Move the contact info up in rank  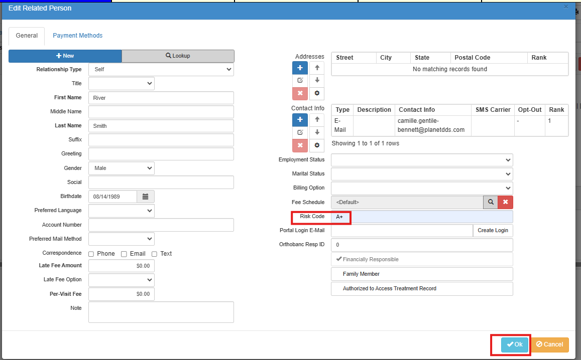(x=317, y=120)
